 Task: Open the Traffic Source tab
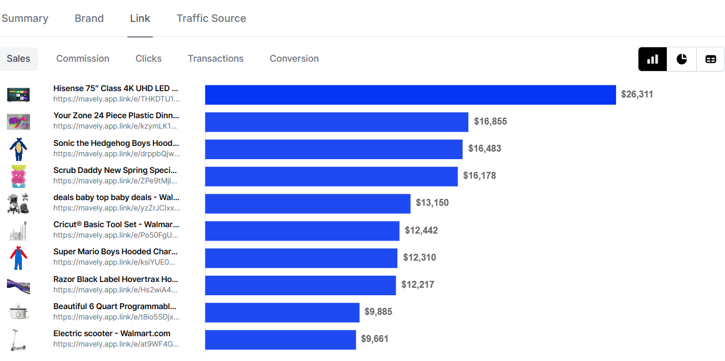(211, 18)
